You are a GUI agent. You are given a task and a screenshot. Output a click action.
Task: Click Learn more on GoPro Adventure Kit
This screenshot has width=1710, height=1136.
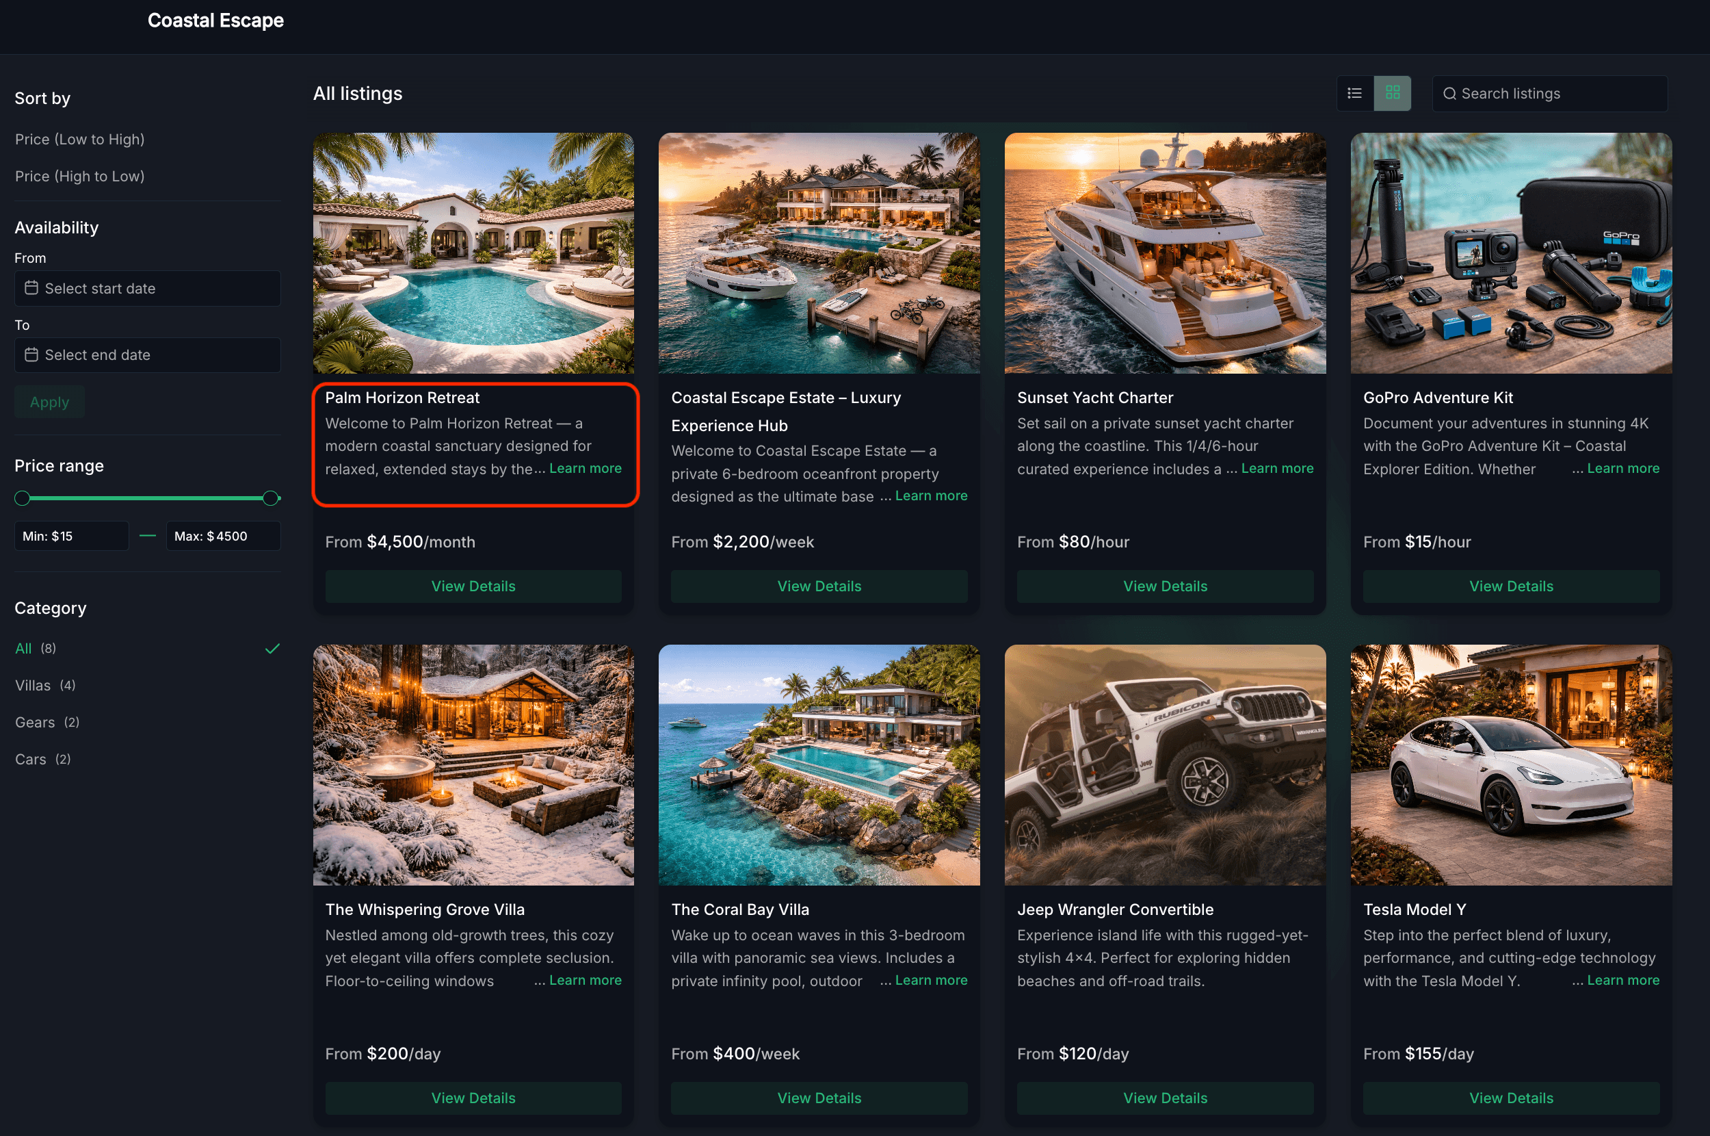1623,469
